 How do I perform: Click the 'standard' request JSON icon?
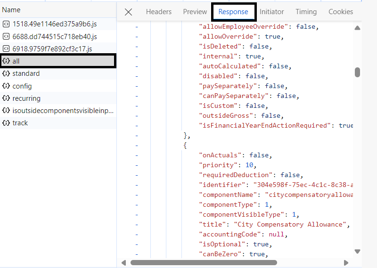click(6, 73)
